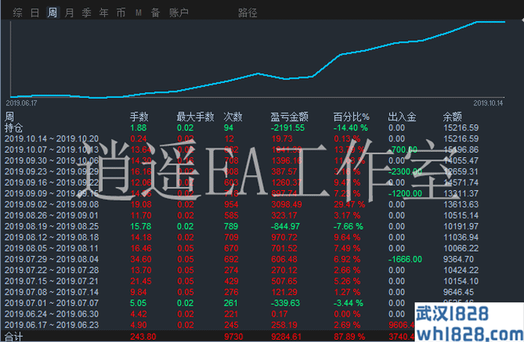Click the total percentage 87.89 %

350,337
